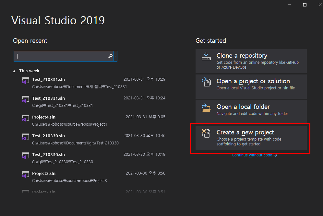
Task: Click solution icon for Test_210331.sln dated 10:24
Action: pyautogui.click(x=26, y=99)
